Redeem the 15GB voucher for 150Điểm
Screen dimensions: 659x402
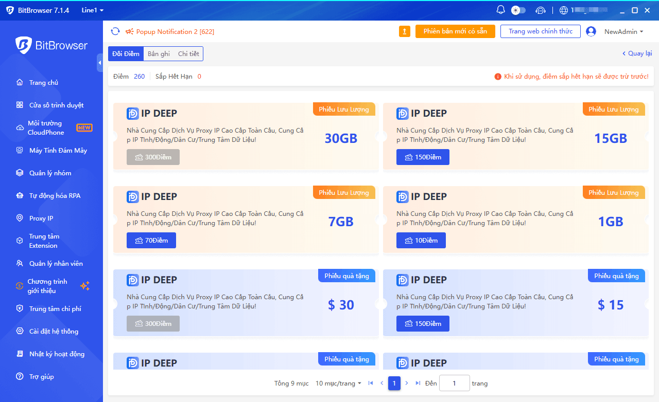(423, 157)
